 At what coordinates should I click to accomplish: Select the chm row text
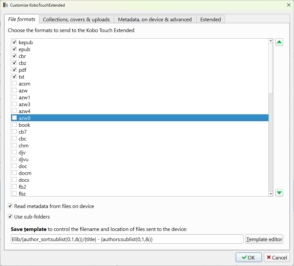pyautogui.click(x=24, y=146)
